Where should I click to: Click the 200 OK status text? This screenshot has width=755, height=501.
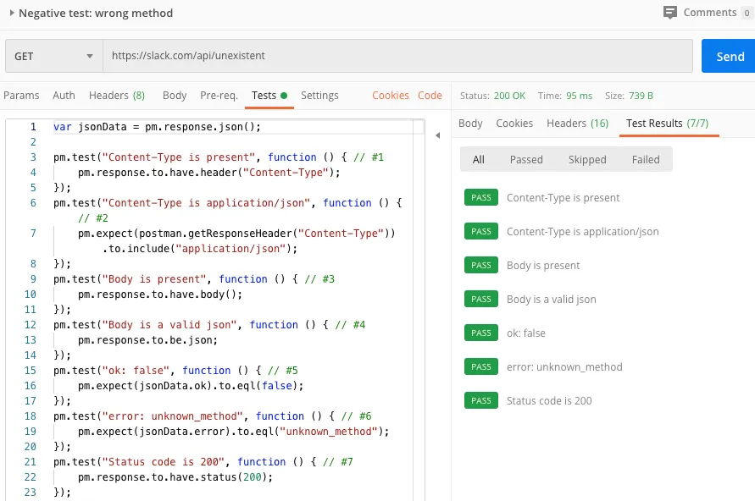click(x=509, y=96)
